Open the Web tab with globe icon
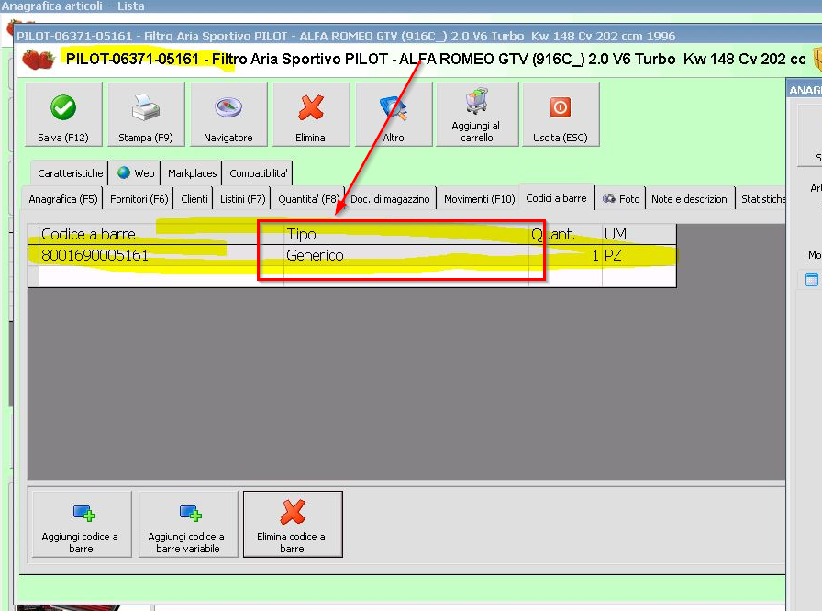 click(x=136, y=173)
